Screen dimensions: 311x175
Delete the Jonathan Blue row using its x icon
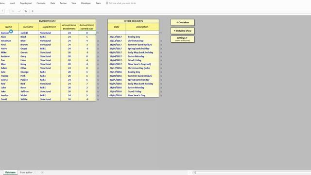click(98, 41)
